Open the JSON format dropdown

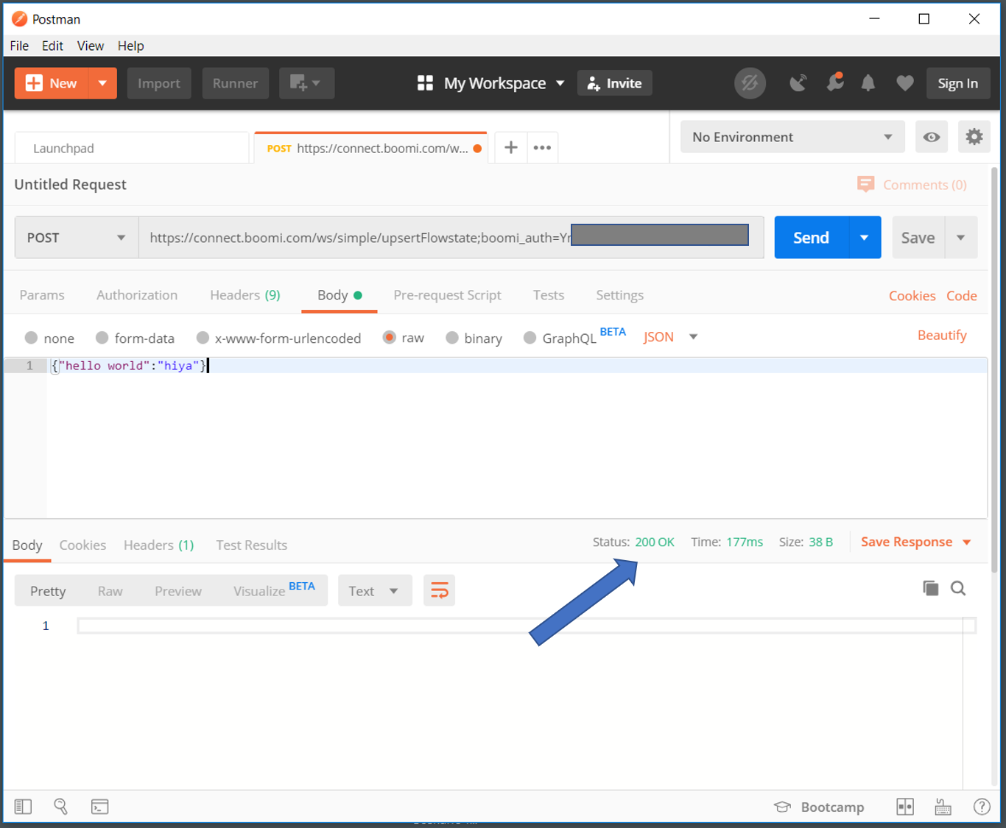669,336
